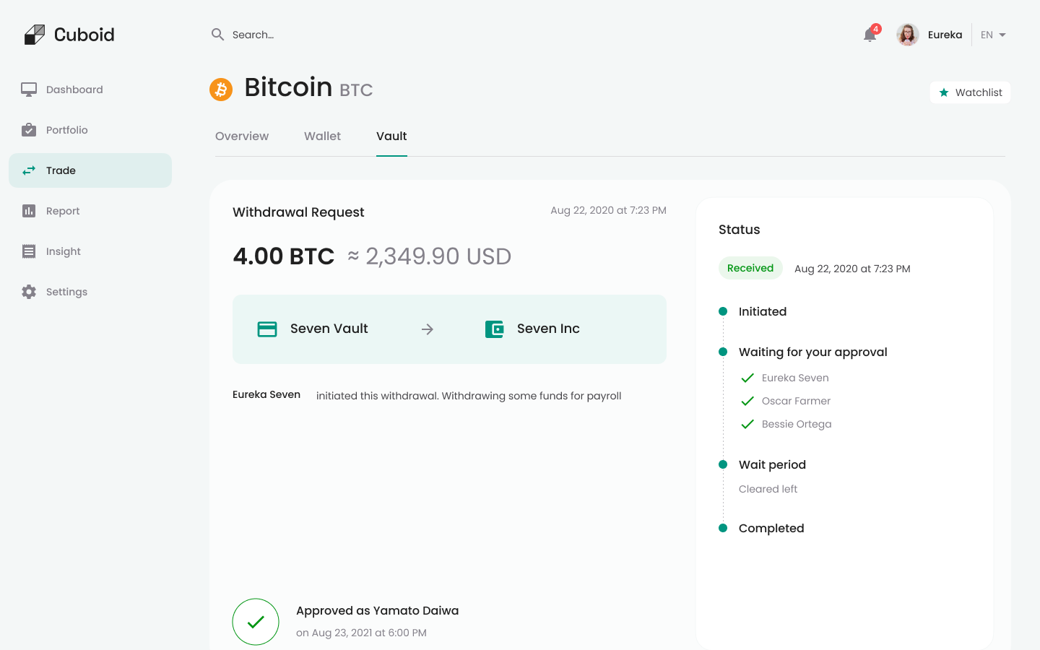The height and width of the screenshot is (650, 1040).
Task: Open Settings via the gear icon
Action: pyautogui.click(x=28, y=292)
